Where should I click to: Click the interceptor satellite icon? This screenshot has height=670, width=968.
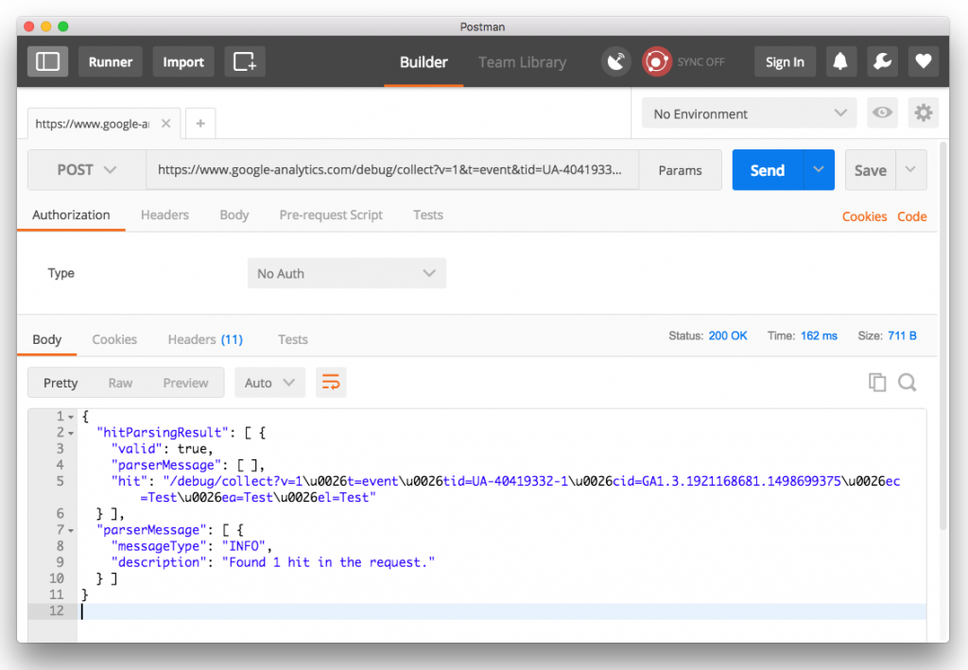(616, 61)
